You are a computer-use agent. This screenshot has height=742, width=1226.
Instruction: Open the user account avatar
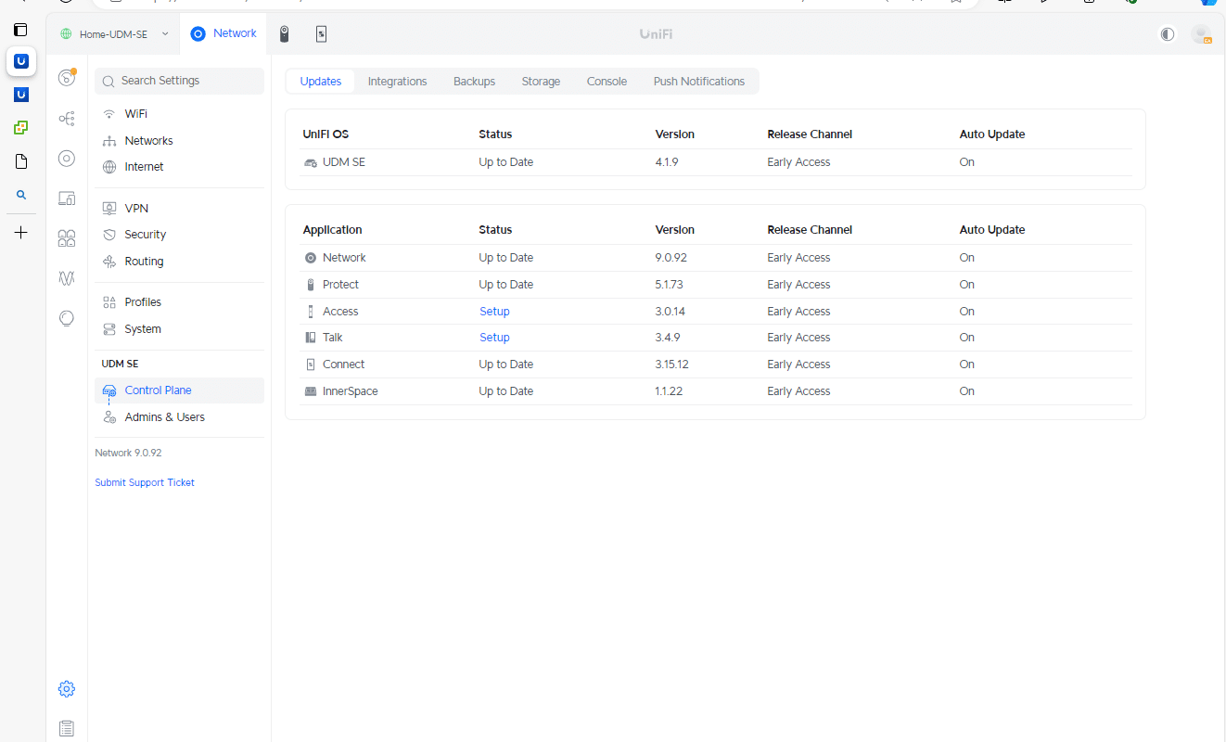(x=1201, y=34)
